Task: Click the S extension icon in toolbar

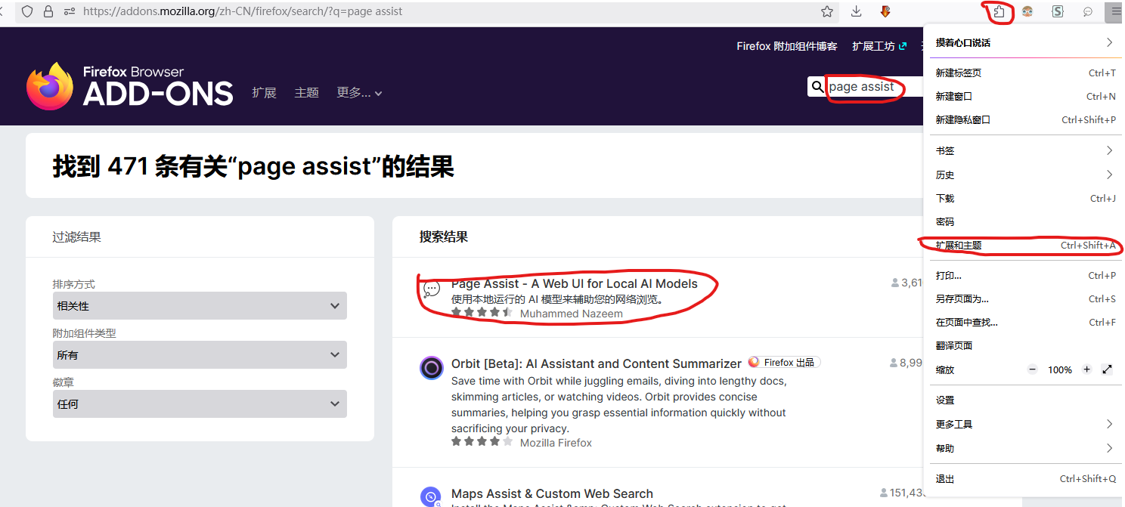Action: (x=1058, y=11)
